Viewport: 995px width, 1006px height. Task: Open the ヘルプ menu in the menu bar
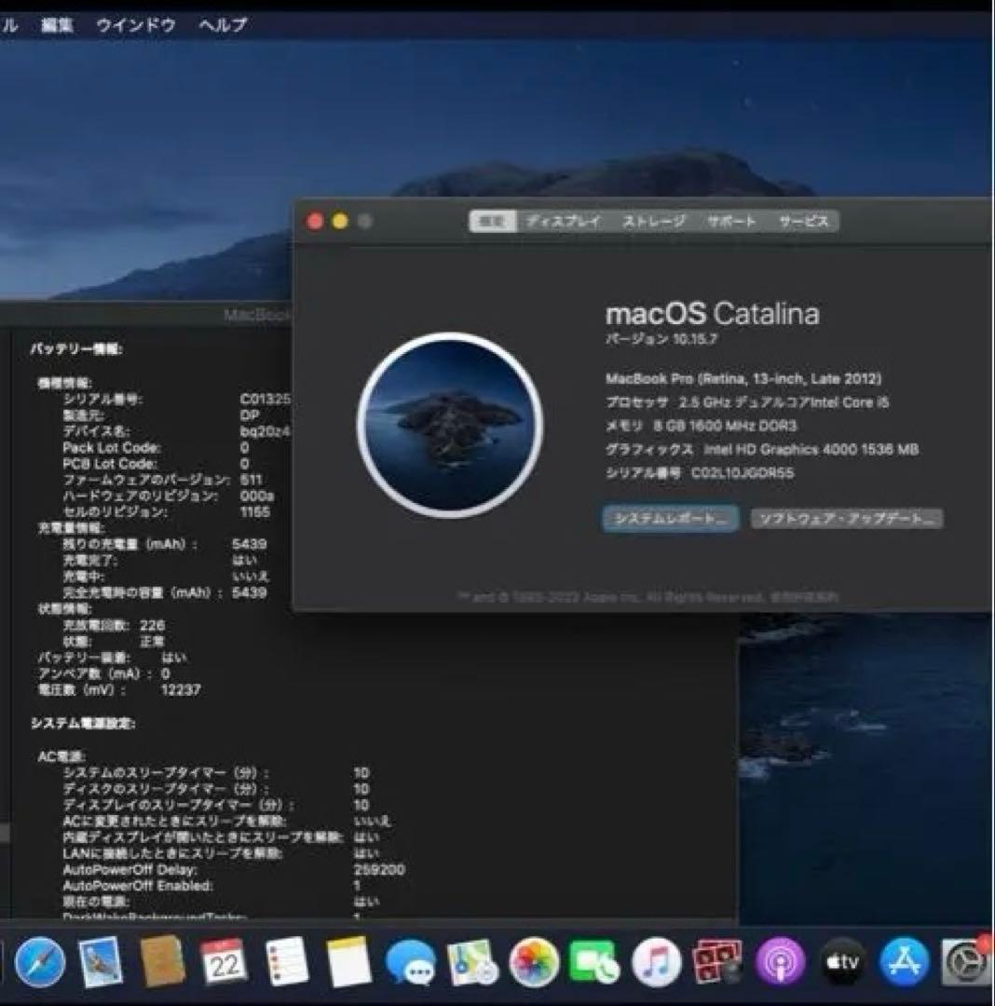pyautogui.click(x=224, y=25)
